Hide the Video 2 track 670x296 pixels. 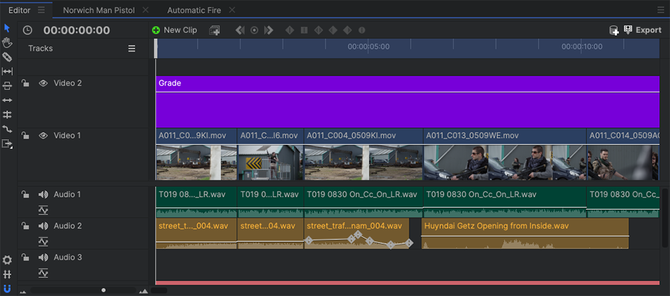43,84
